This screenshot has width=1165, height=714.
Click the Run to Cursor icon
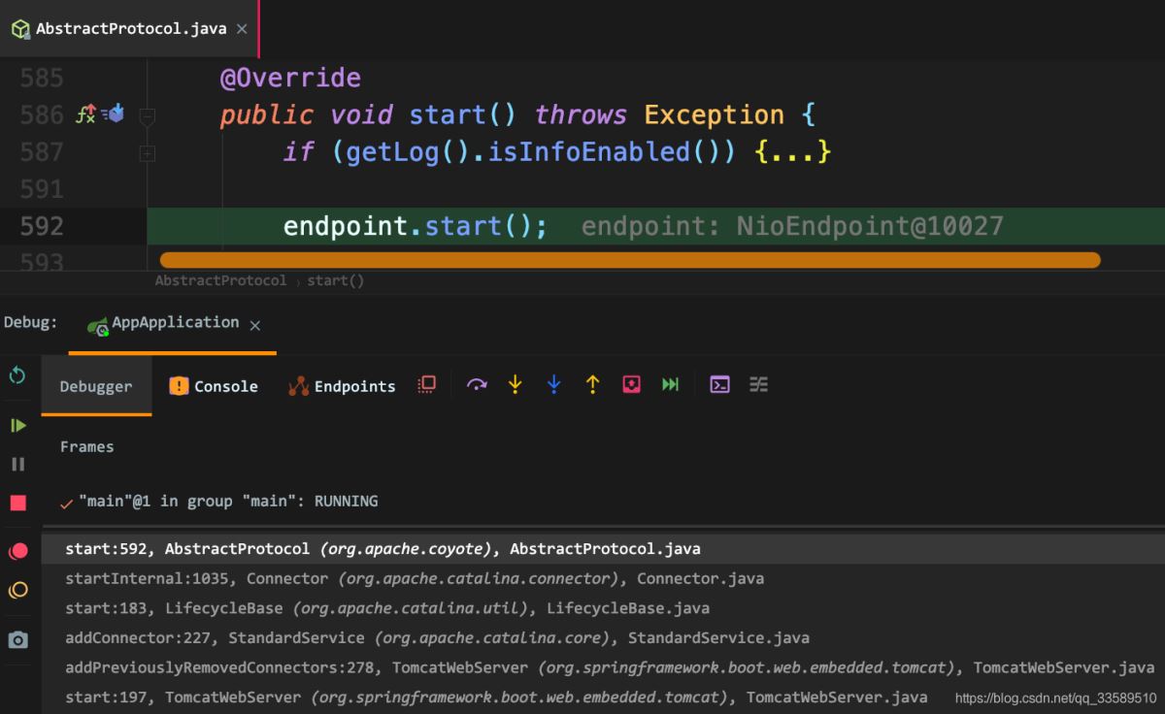[671, 385]
